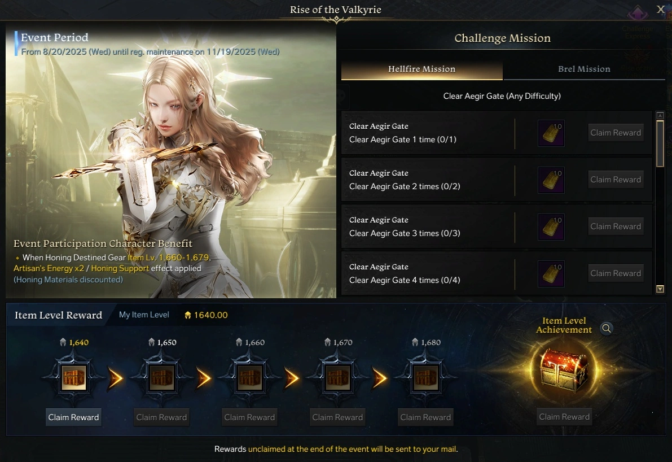
Task: Claim Reward for Clear Aegir Gate 2 times
Action: [x=616, y=180]
